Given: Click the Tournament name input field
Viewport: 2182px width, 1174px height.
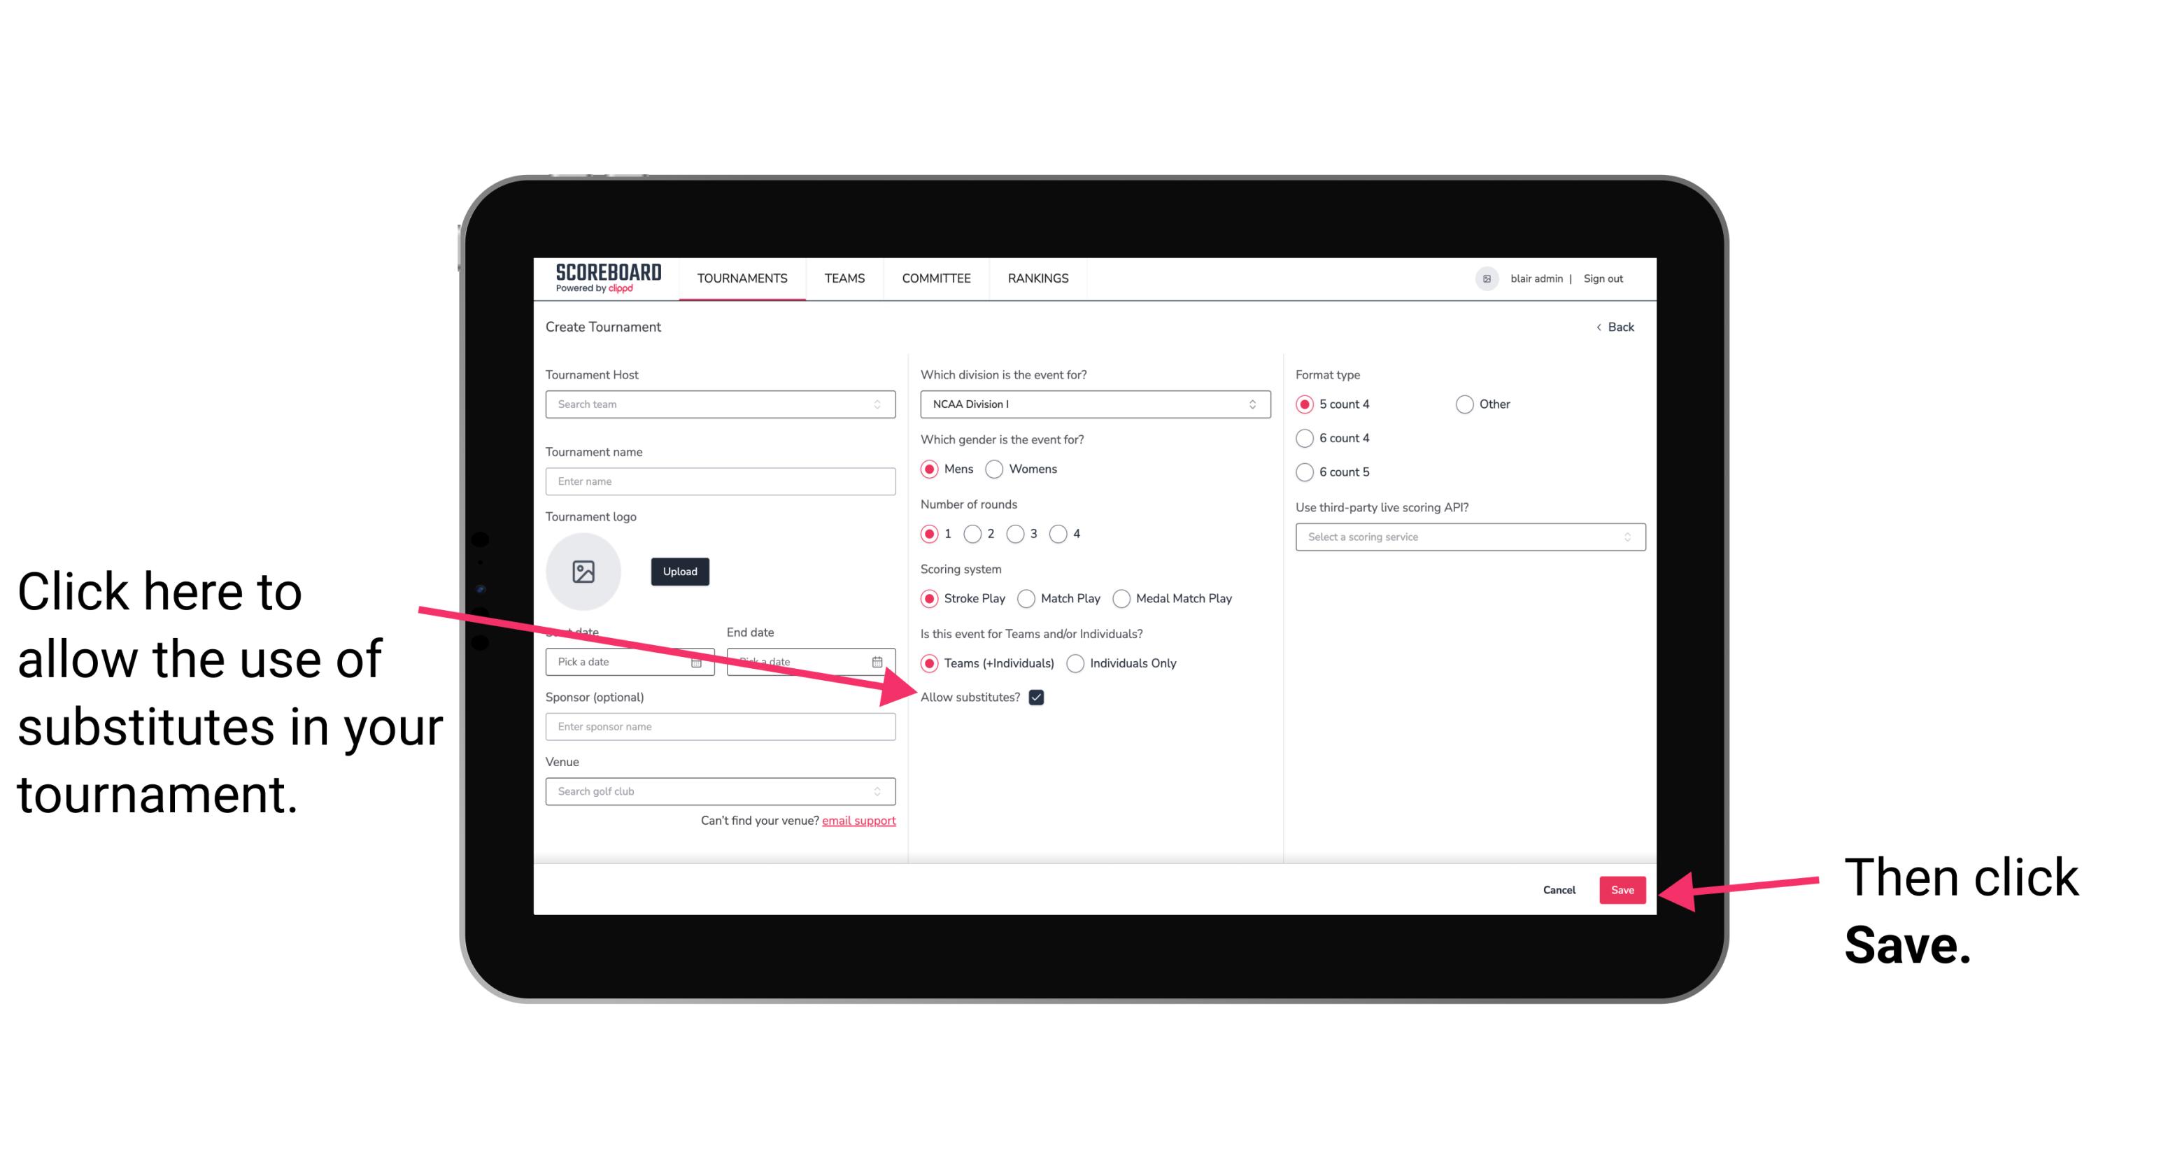Looking at the screenshot, I should 720,481.
